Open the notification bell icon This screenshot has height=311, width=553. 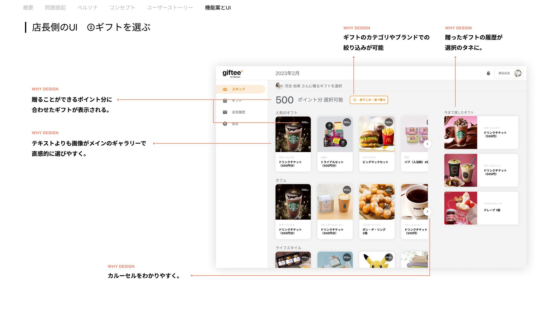point(488,73)
